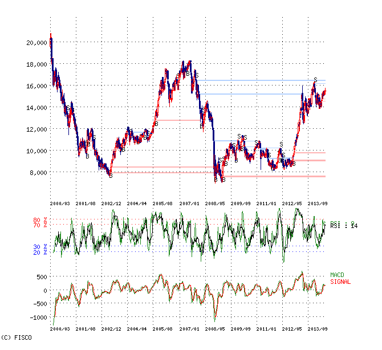
Task: Select 2004/04 date under the MACD chart
Action: click(x=137, y=329)
